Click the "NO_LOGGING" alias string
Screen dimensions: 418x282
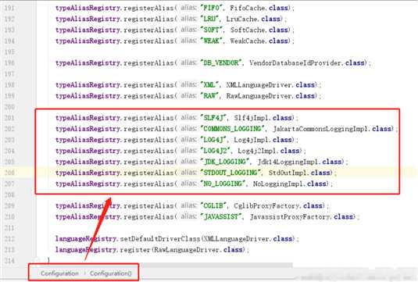tap(223, 184)
